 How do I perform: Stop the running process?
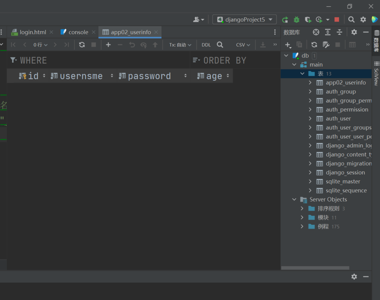tap(337, 20)
